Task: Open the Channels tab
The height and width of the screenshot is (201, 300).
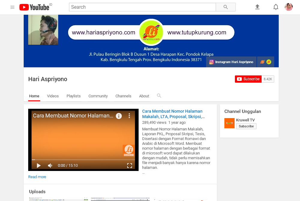Action: pos(123,96)
